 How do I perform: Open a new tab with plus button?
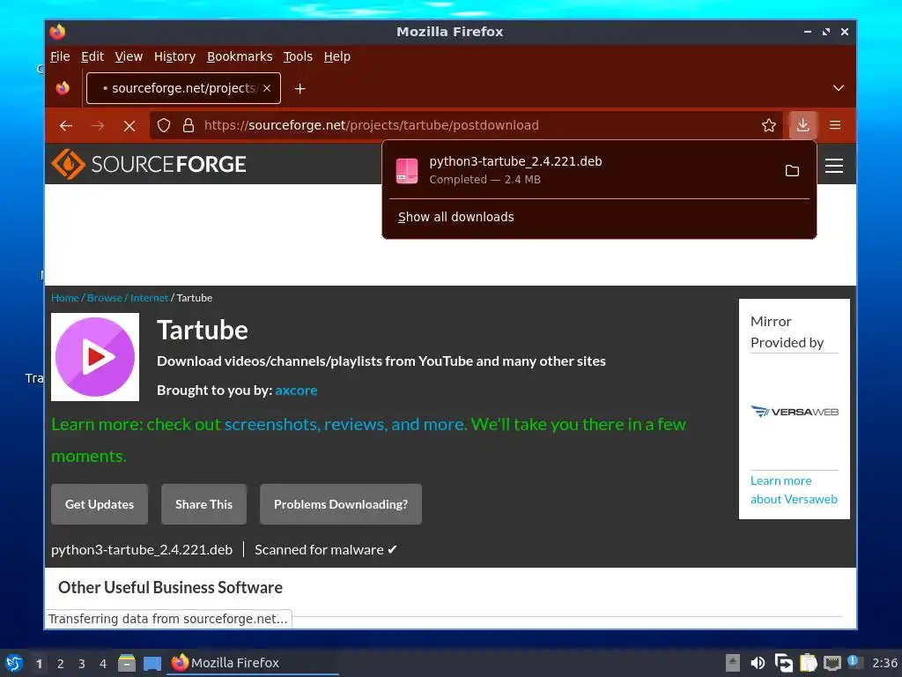tap(299, 89)
